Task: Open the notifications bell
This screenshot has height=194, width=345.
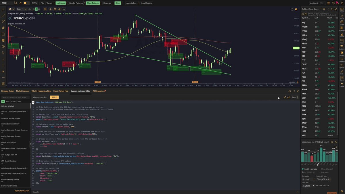Action: [x=337, y=3]
